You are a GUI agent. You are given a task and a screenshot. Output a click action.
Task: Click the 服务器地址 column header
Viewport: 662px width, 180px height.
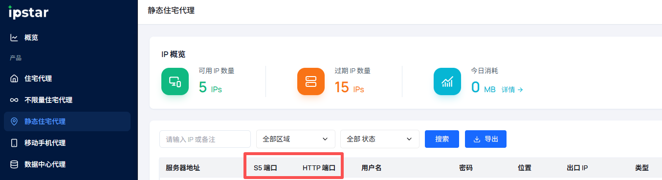pos(183,168)
